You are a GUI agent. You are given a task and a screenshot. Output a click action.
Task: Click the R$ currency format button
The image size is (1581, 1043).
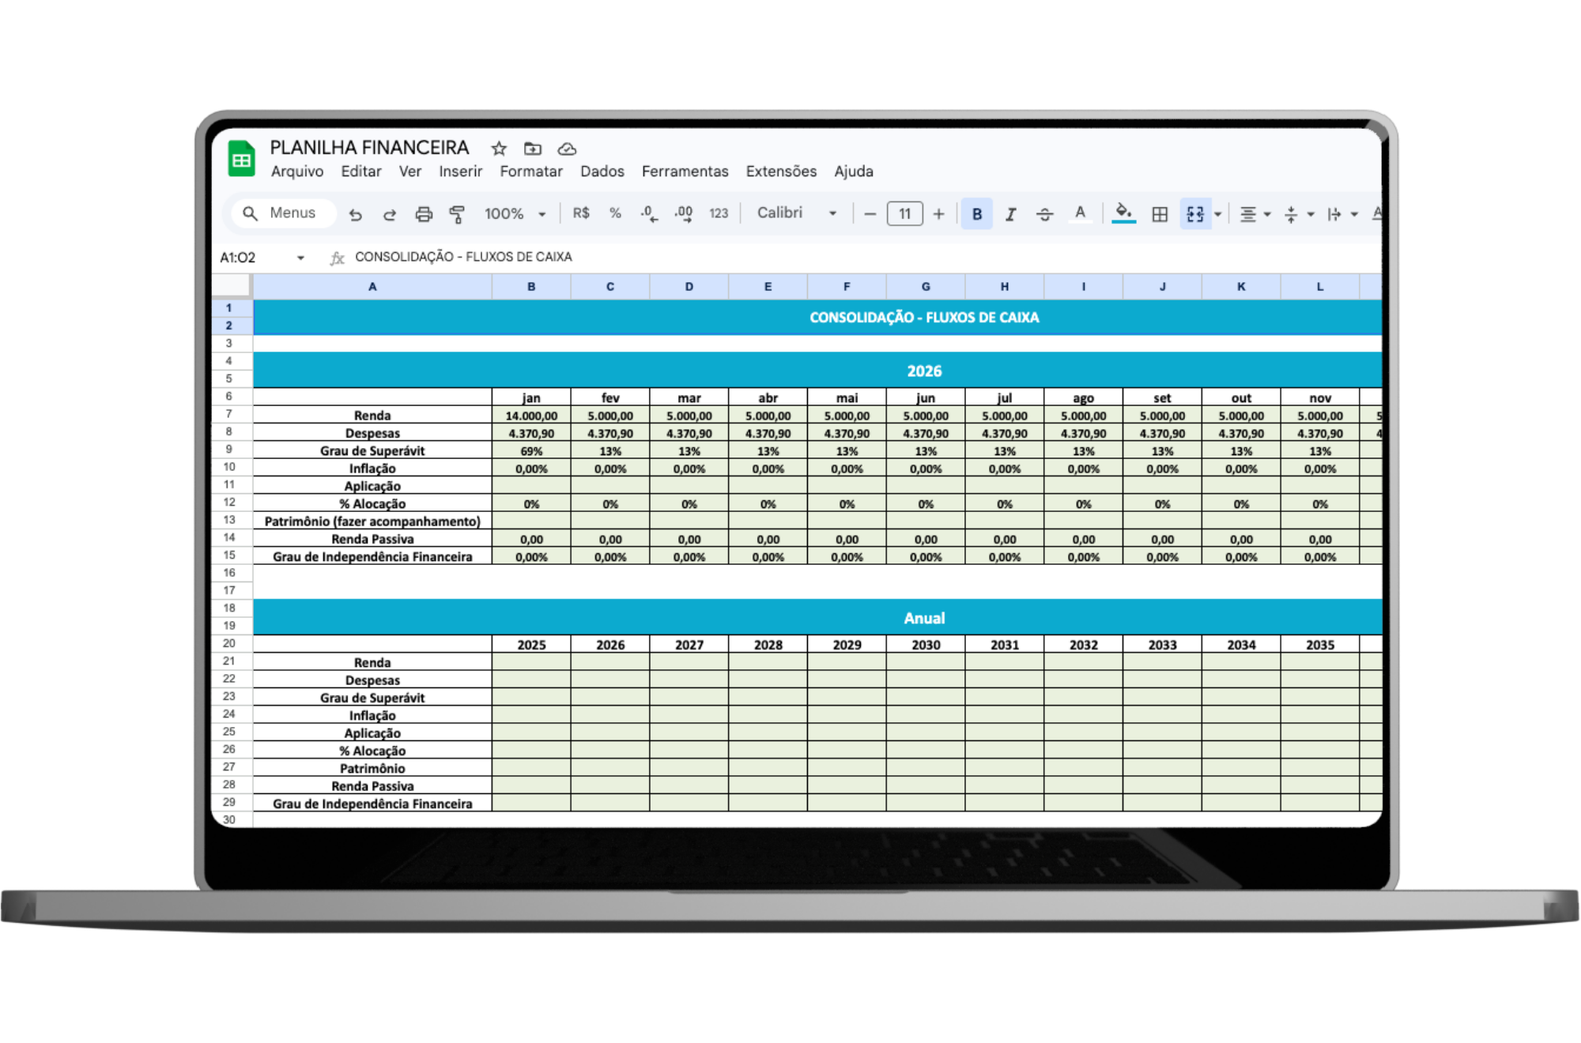tap(581, 213)
